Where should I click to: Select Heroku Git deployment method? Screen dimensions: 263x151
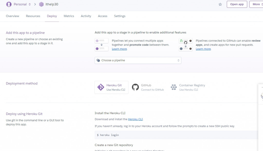pyautogui.click(x=111, y=87)
